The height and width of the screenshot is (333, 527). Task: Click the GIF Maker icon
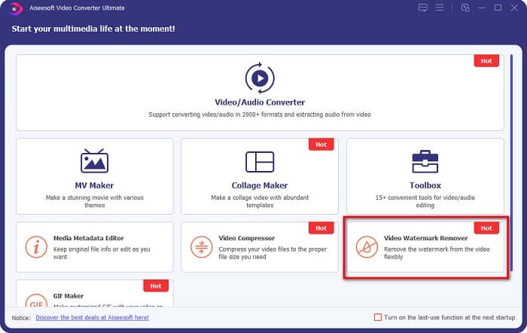[x=36, y=301]
